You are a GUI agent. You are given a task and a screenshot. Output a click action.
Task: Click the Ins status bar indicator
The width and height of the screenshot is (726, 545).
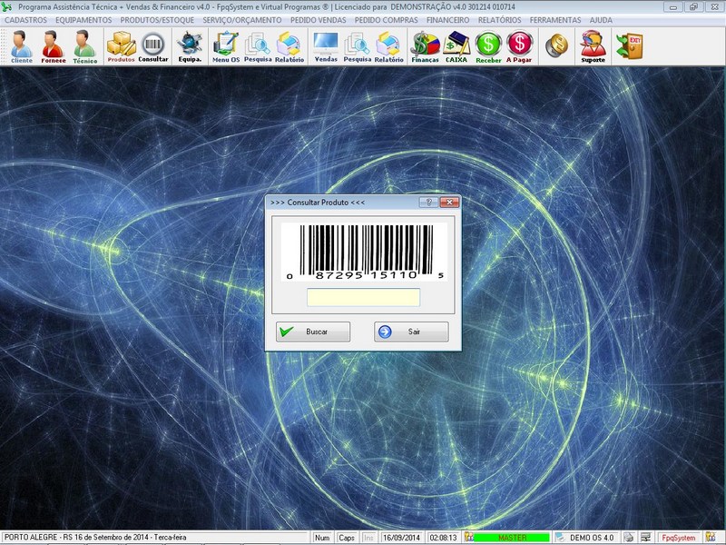368,538
